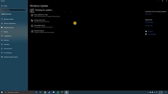The image size is (168, 94).
Task: Click the Windows Insider Program icon
Action: click(x=2, y=57)
